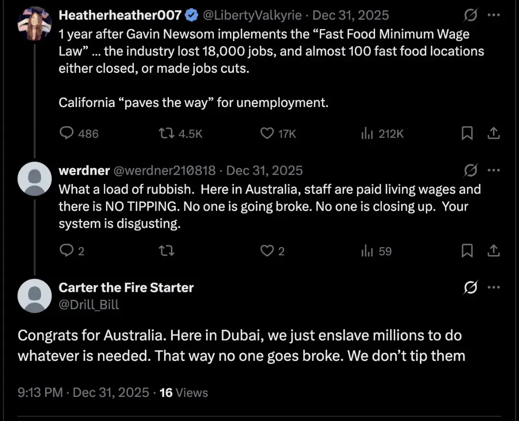Screen dimensions: 519x421
Task: Bookmark Heatherheather007's post
Action: (467, 133)
